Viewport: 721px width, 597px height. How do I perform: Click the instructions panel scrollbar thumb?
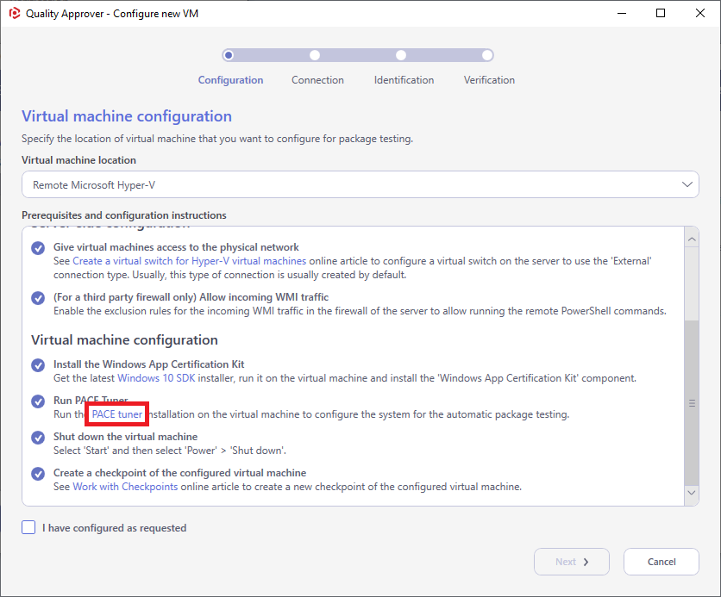coord(692,403)
